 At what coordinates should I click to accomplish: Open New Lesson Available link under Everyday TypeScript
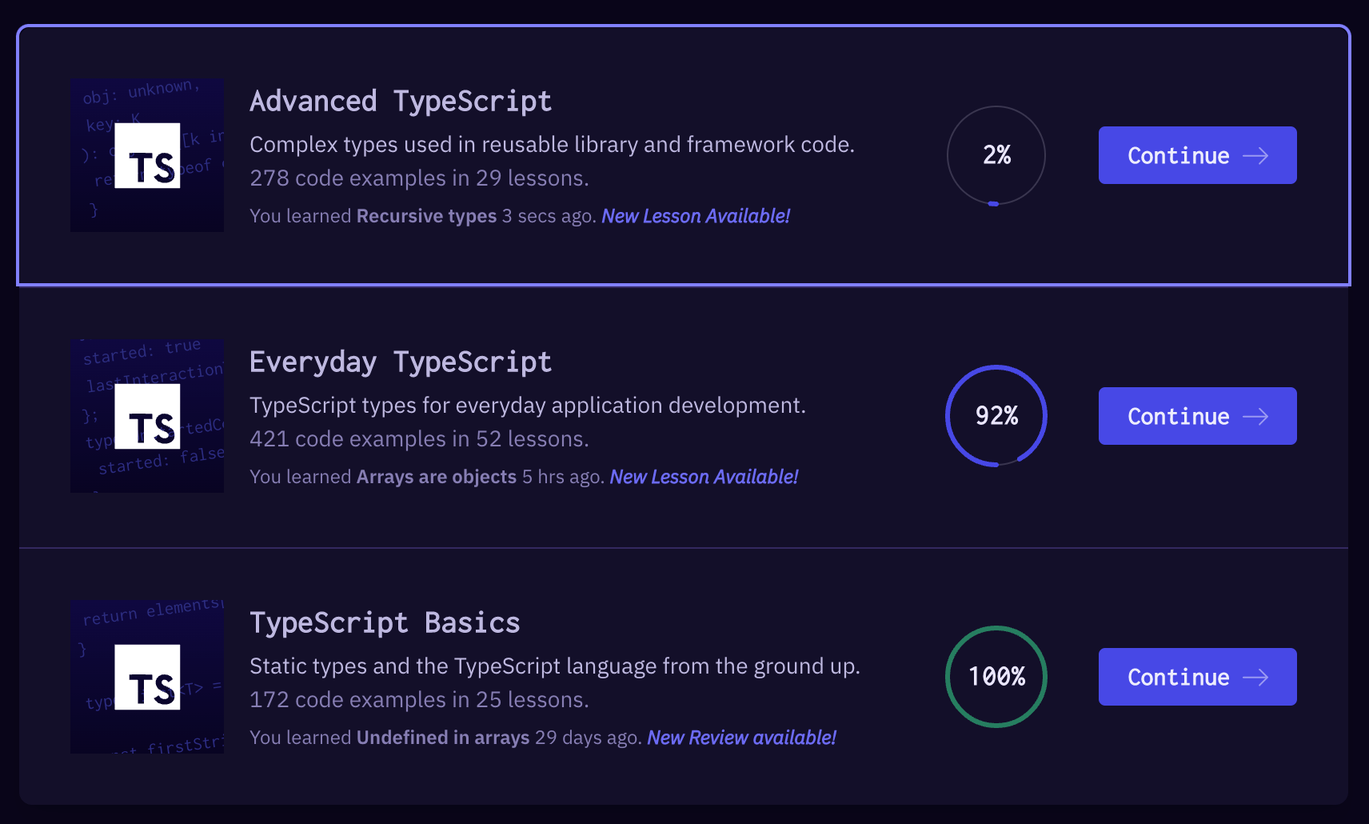click(703, 477)
